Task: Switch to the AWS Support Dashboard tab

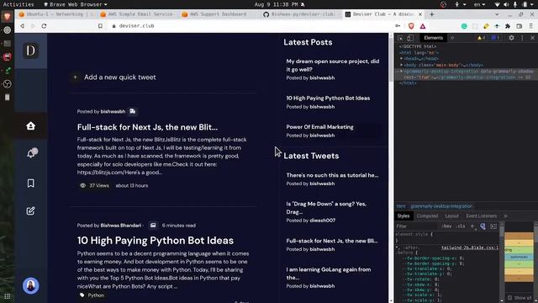Action: (x=219, y=14)
